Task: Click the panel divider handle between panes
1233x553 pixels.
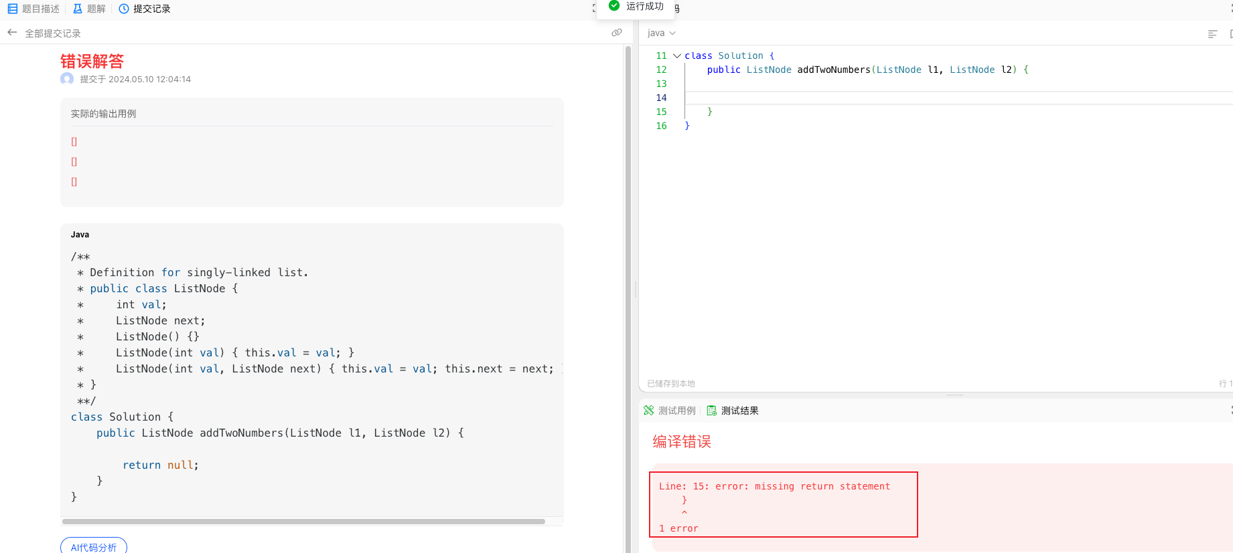Action: point(635,289)
